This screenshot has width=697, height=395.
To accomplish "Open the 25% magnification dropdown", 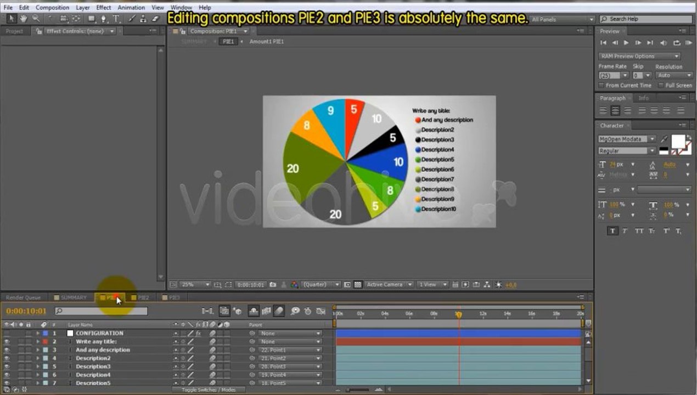I will coord(196,285).
